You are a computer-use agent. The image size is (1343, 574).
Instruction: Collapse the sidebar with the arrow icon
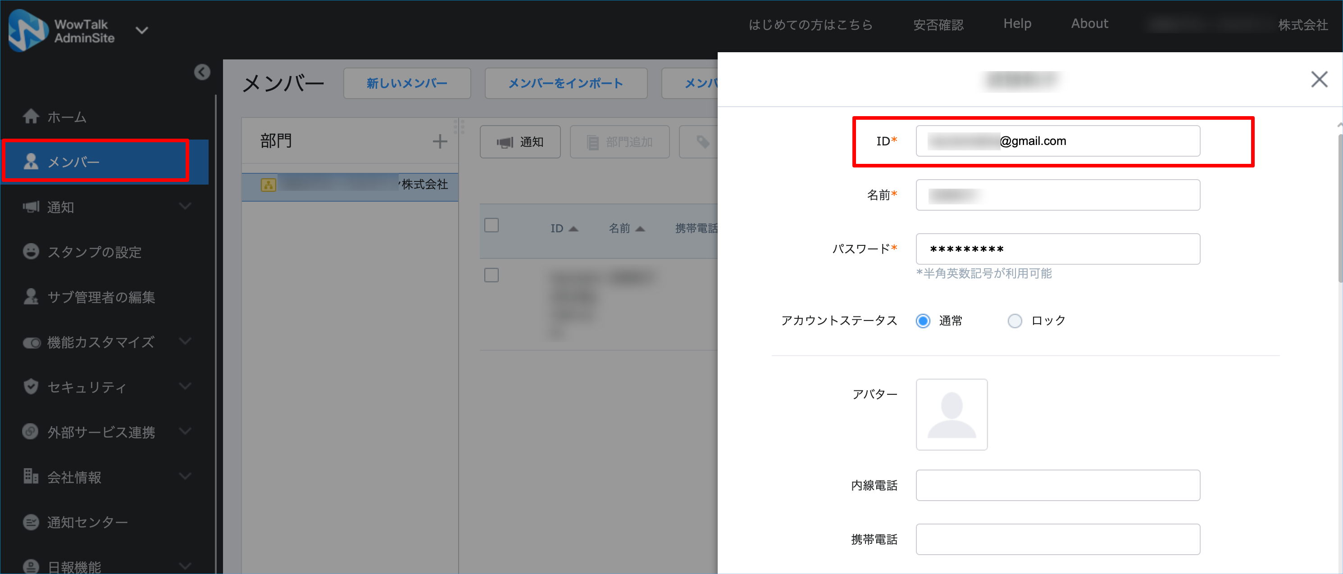point(202,72)
